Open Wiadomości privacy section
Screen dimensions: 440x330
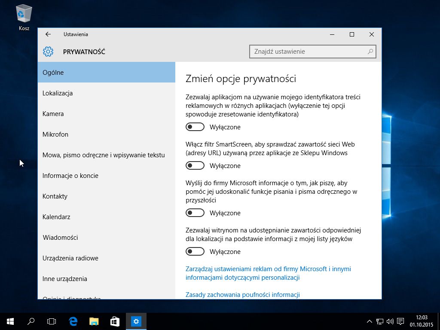(107, 237)
